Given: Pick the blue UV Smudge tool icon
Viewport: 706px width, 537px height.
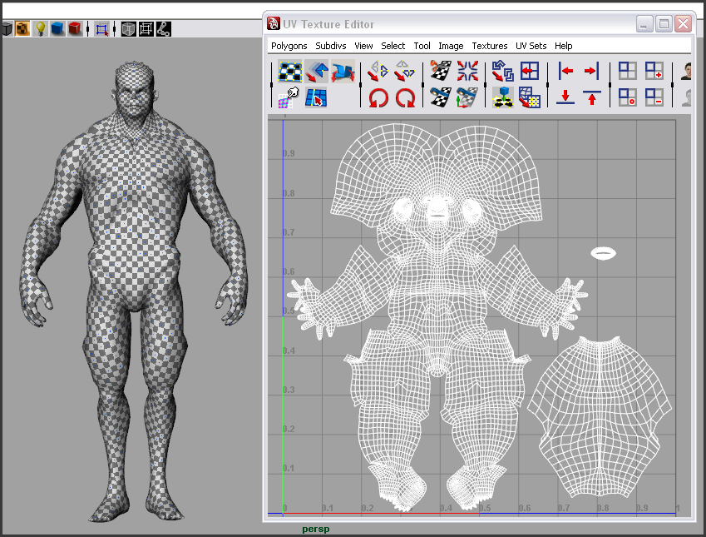Looking at the screenshot, I should [x=343, y=72].
